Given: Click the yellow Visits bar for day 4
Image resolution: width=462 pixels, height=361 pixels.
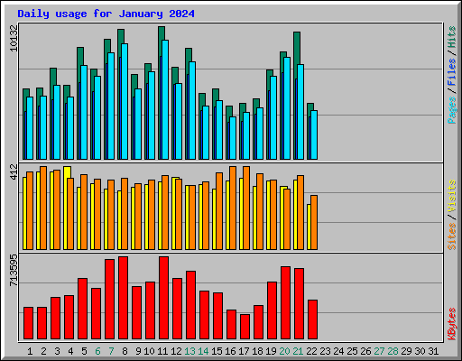Looking at the screenshot, I should 66,208.
